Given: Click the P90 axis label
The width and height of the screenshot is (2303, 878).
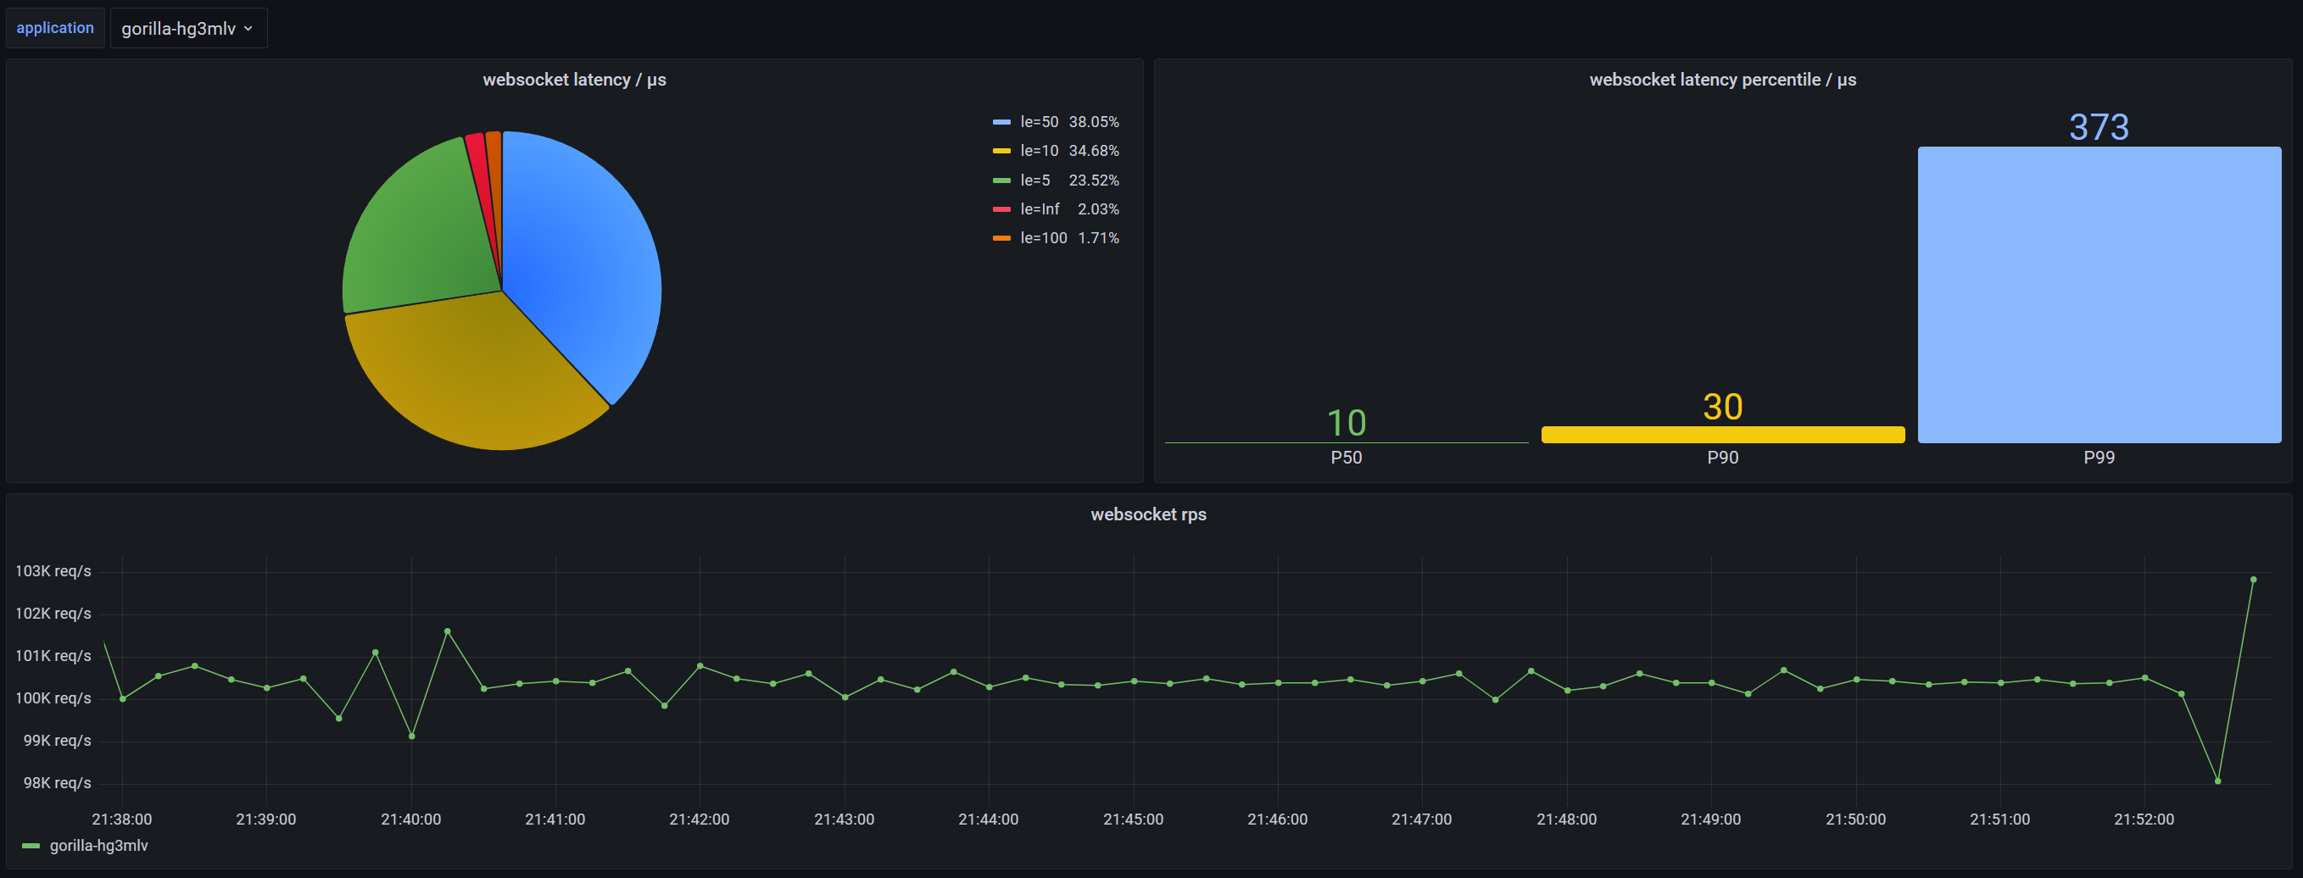Looking at the screenshot, I should (x=1722, y=458).
